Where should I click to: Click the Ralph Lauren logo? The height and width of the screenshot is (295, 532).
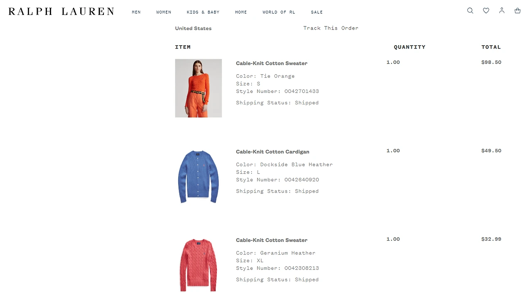click(61, 12)
